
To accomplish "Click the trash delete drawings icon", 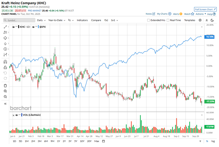I will tap(5, 86).
